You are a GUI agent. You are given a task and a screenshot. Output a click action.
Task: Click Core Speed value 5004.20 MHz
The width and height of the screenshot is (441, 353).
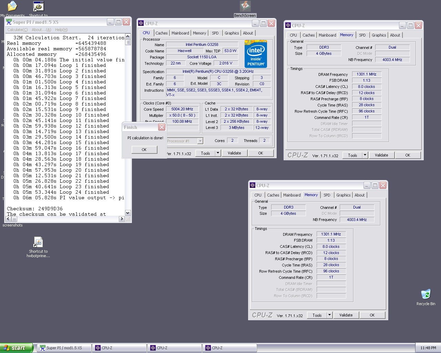182,109
